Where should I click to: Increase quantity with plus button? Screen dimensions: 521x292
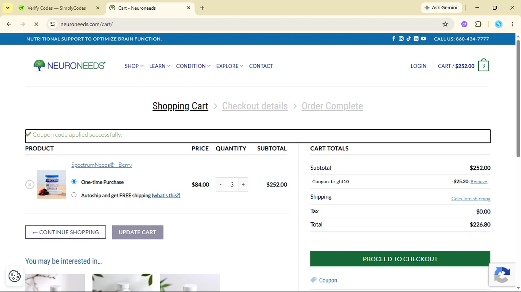click(x=243, y=185)
